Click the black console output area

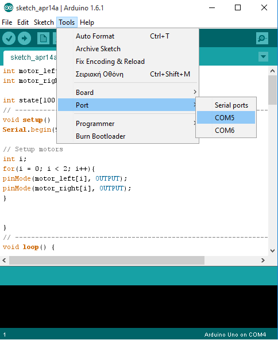(x=138, y=307)
